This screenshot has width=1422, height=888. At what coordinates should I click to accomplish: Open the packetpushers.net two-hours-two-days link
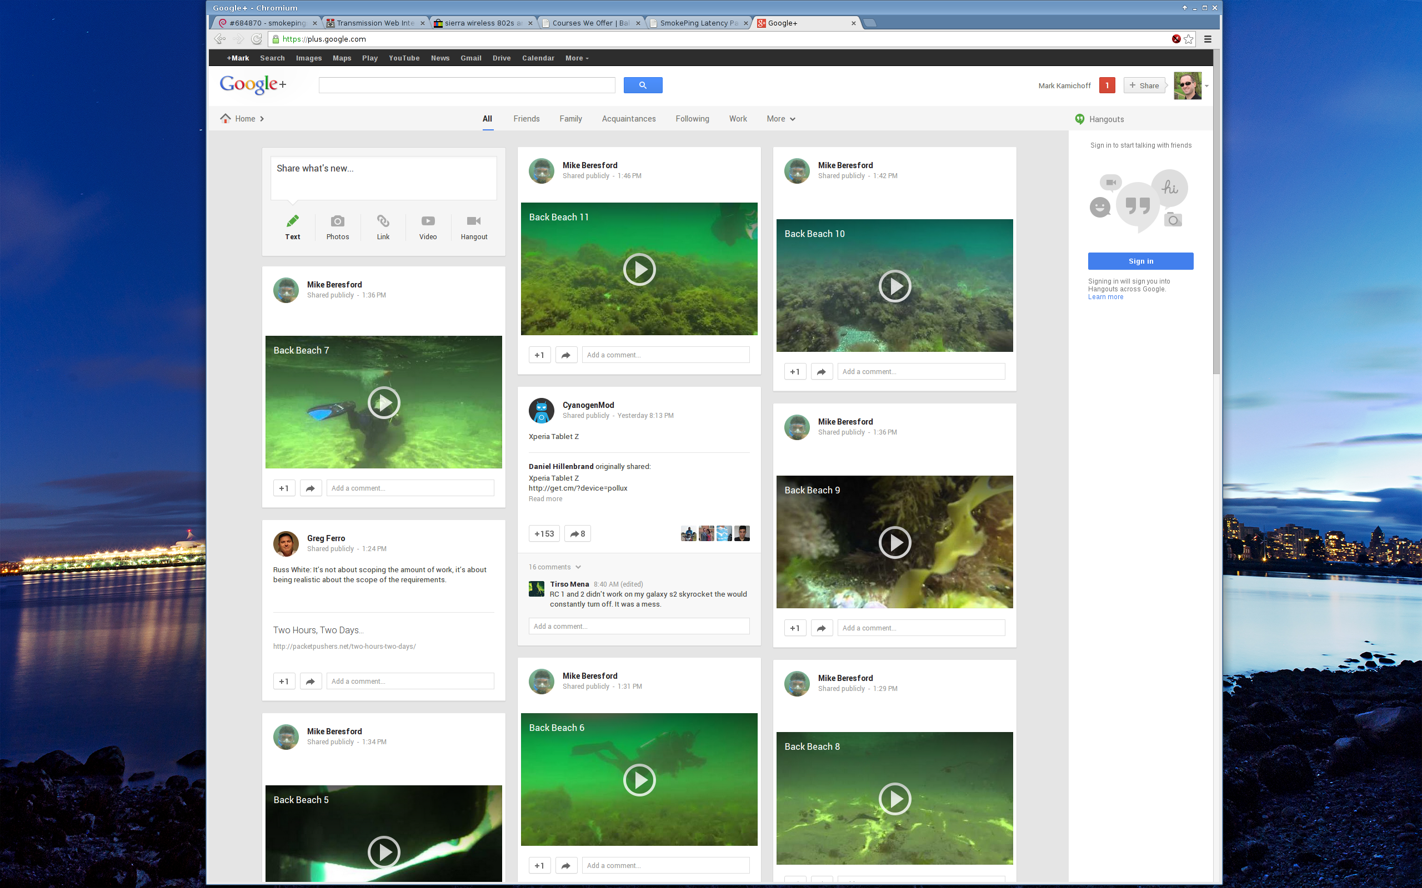tap(344, 646)
